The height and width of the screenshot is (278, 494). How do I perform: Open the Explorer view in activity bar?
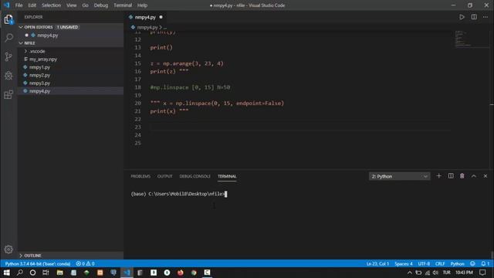[x=8, y=19]
